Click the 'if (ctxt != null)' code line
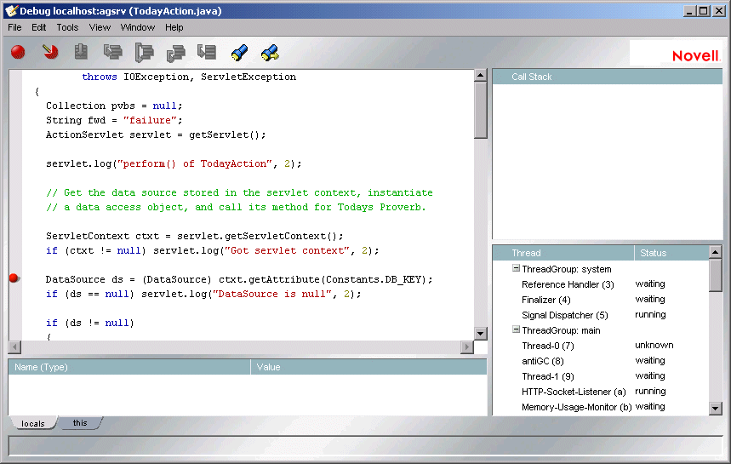 click(x=213, y=250)
